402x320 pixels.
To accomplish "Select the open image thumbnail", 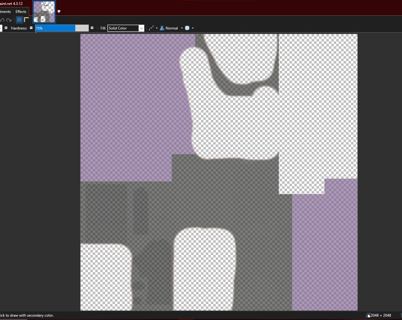I will pos(44,12).
